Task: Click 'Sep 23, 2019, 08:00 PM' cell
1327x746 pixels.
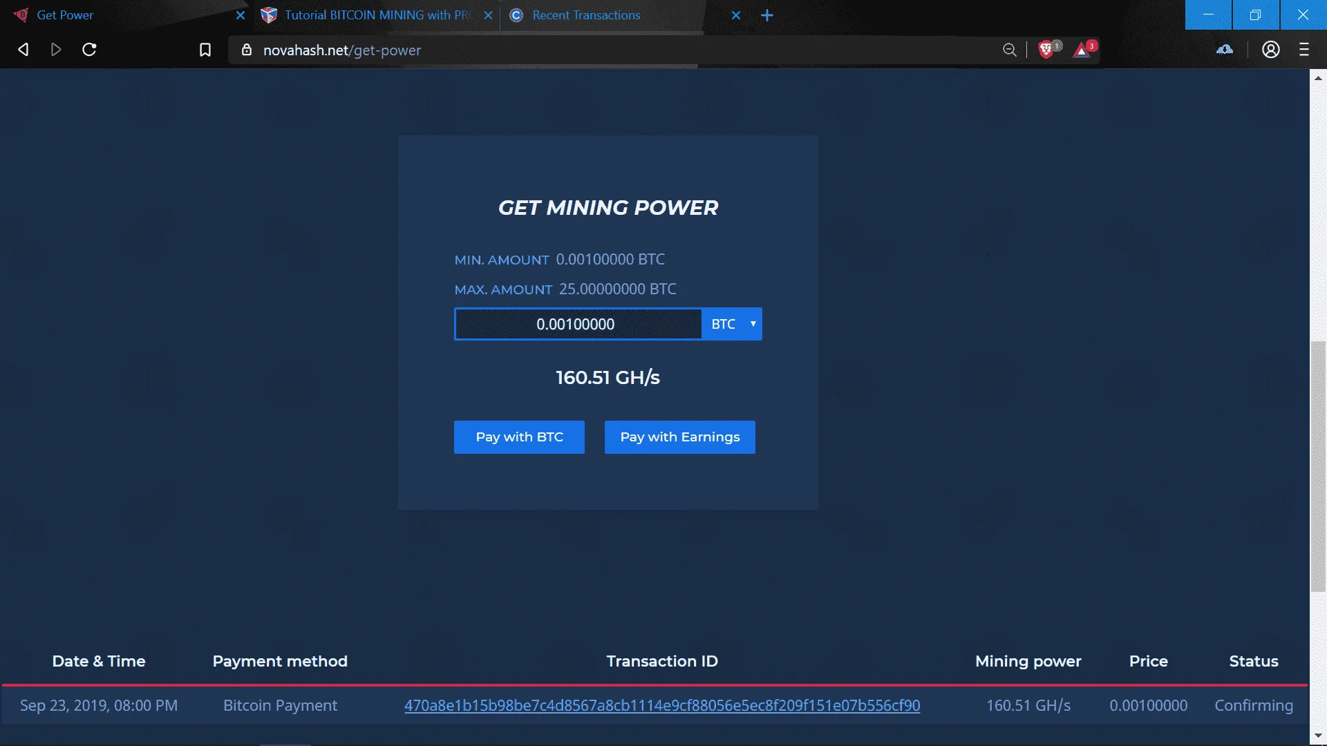Action: coord(99,705)
